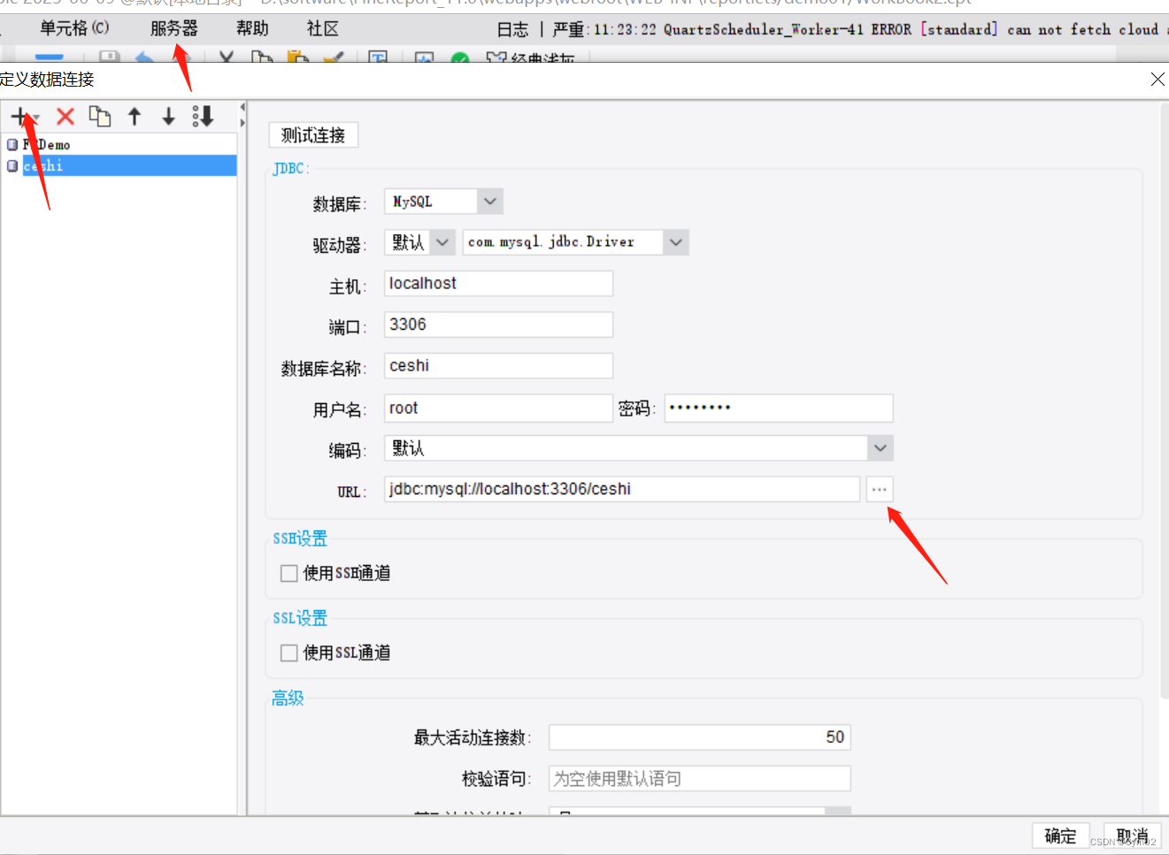Click the ellipsis button next to URL
The height and width of the screenshot is (855, 1169).
click(x=879, y=489)
